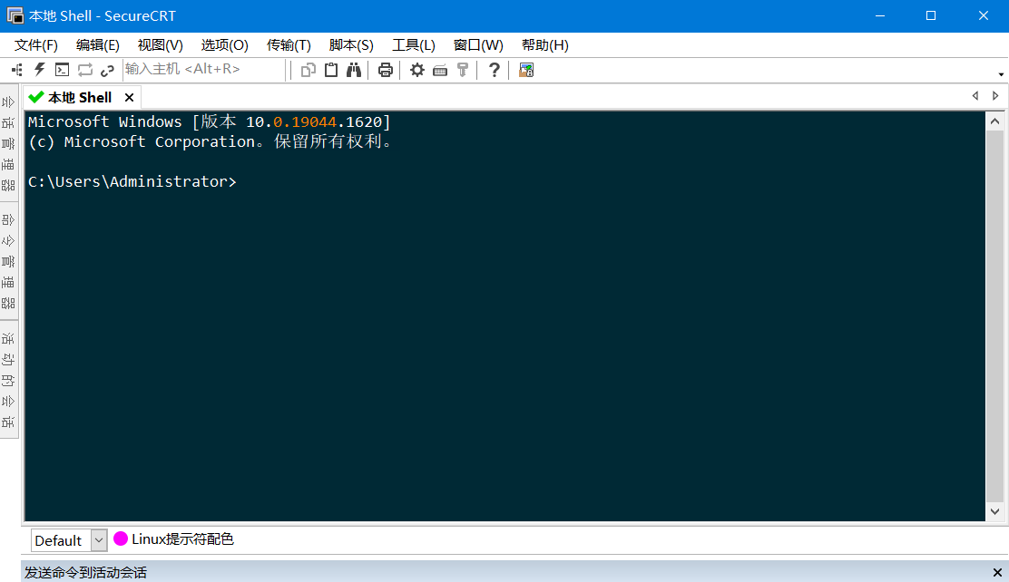1009x582 pixels.
Task: Expand the Default theme dropdown
Action: click(98, 540)
